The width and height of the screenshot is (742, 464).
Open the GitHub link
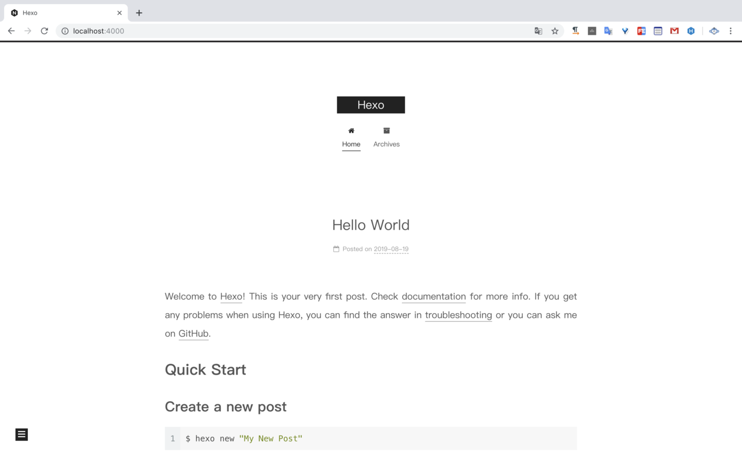pos(194,333)
